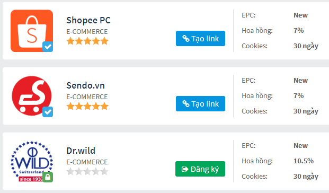The width and height of the screenshot is (329, 193).
Task: Click sign-in arrow icon in Đăng ký button
Action: (185, 169)
